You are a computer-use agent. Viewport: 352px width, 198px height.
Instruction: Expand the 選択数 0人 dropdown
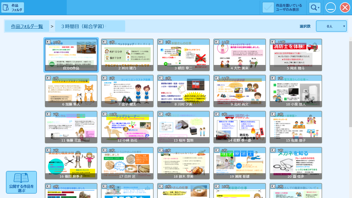[331, 26]
